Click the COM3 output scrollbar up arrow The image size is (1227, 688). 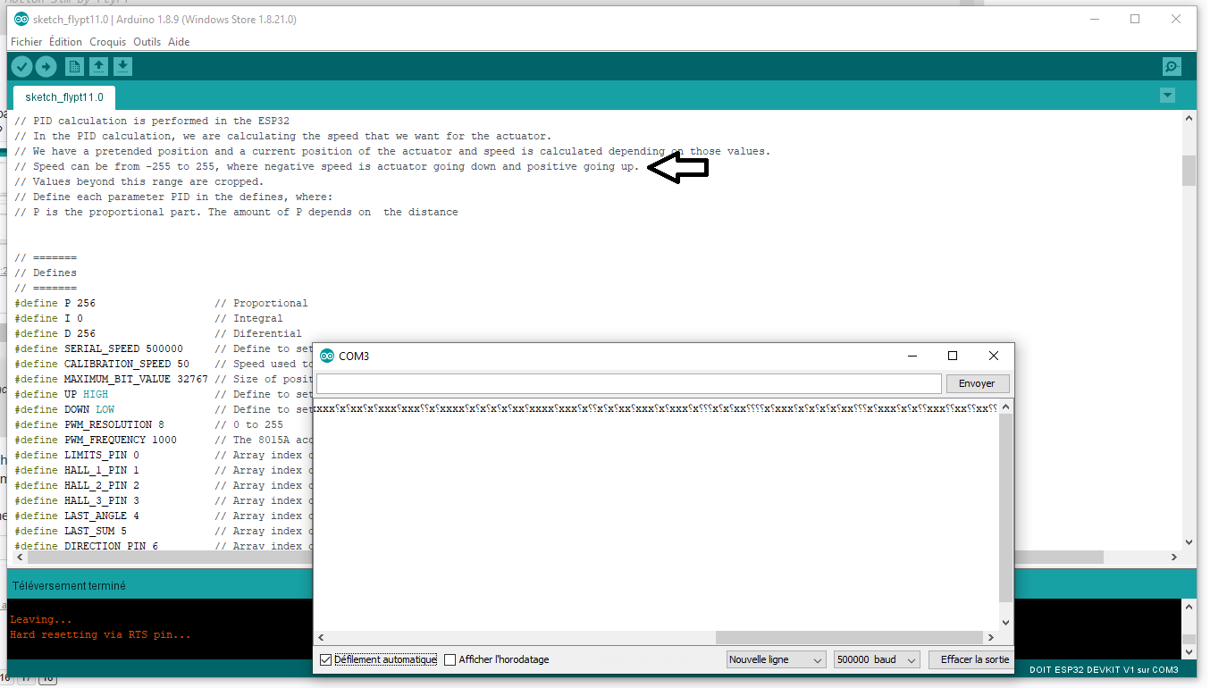pos(1005,407)
